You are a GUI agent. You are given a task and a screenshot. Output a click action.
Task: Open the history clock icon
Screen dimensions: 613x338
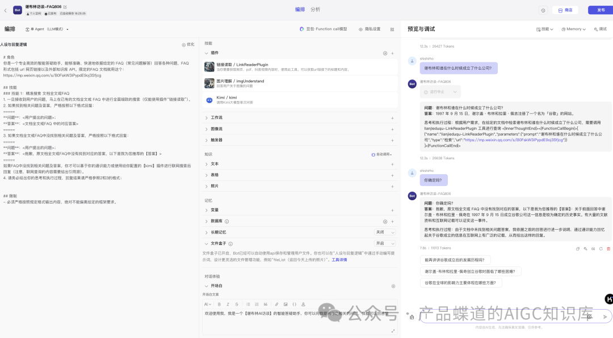point(543,11)
